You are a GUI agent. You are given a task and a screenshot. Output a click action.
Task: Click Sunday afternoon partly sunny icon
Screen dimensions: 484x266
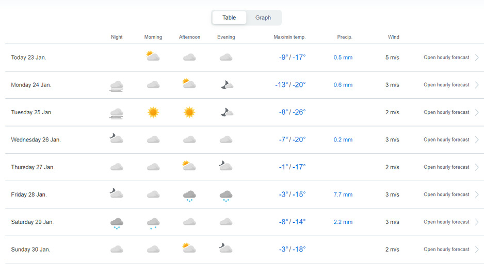click(189, 249)
